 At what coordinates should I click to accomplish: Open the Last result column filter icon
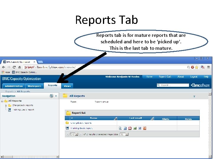(152, 119)
